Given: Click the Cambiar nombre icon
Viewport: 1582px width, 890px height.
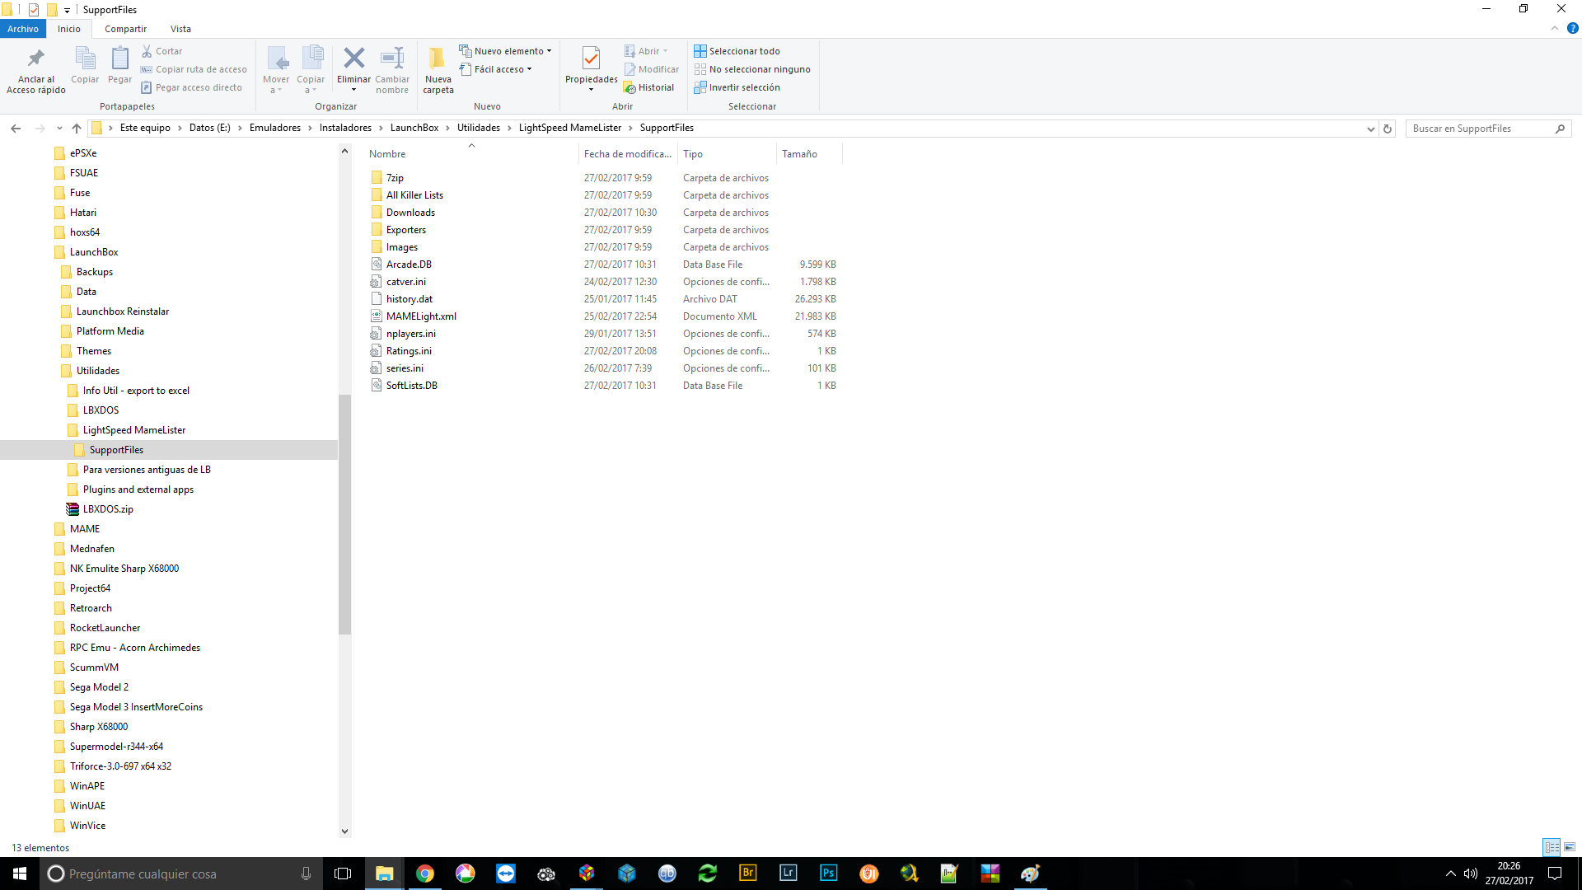Looking at the screenshot, I should pos(392,58).
